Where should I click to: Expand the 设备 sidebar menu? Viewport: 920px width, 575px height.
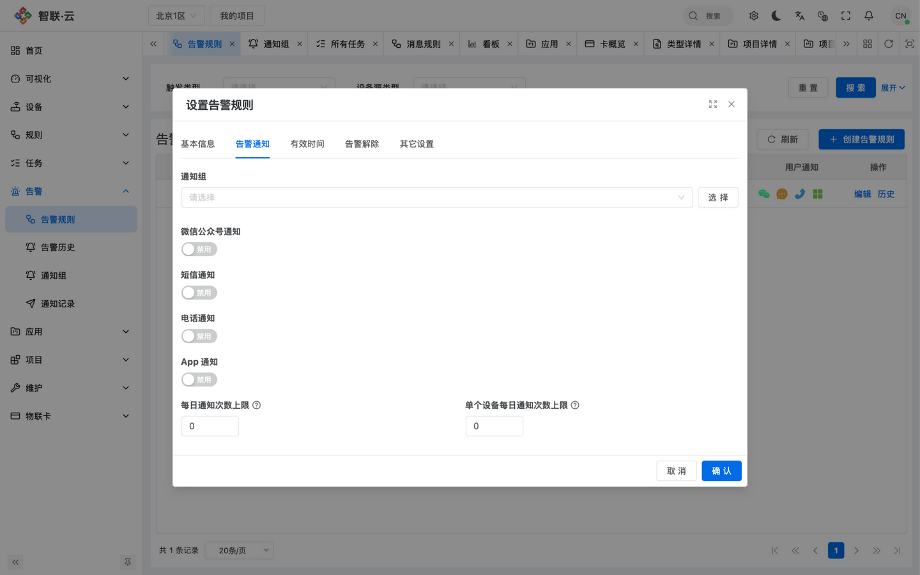[70, 107]
